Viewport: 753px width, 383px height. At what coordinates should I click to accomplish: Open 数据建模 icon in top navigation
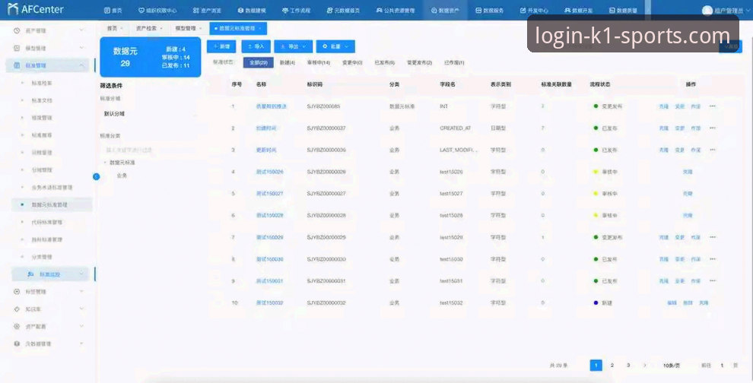240,10
